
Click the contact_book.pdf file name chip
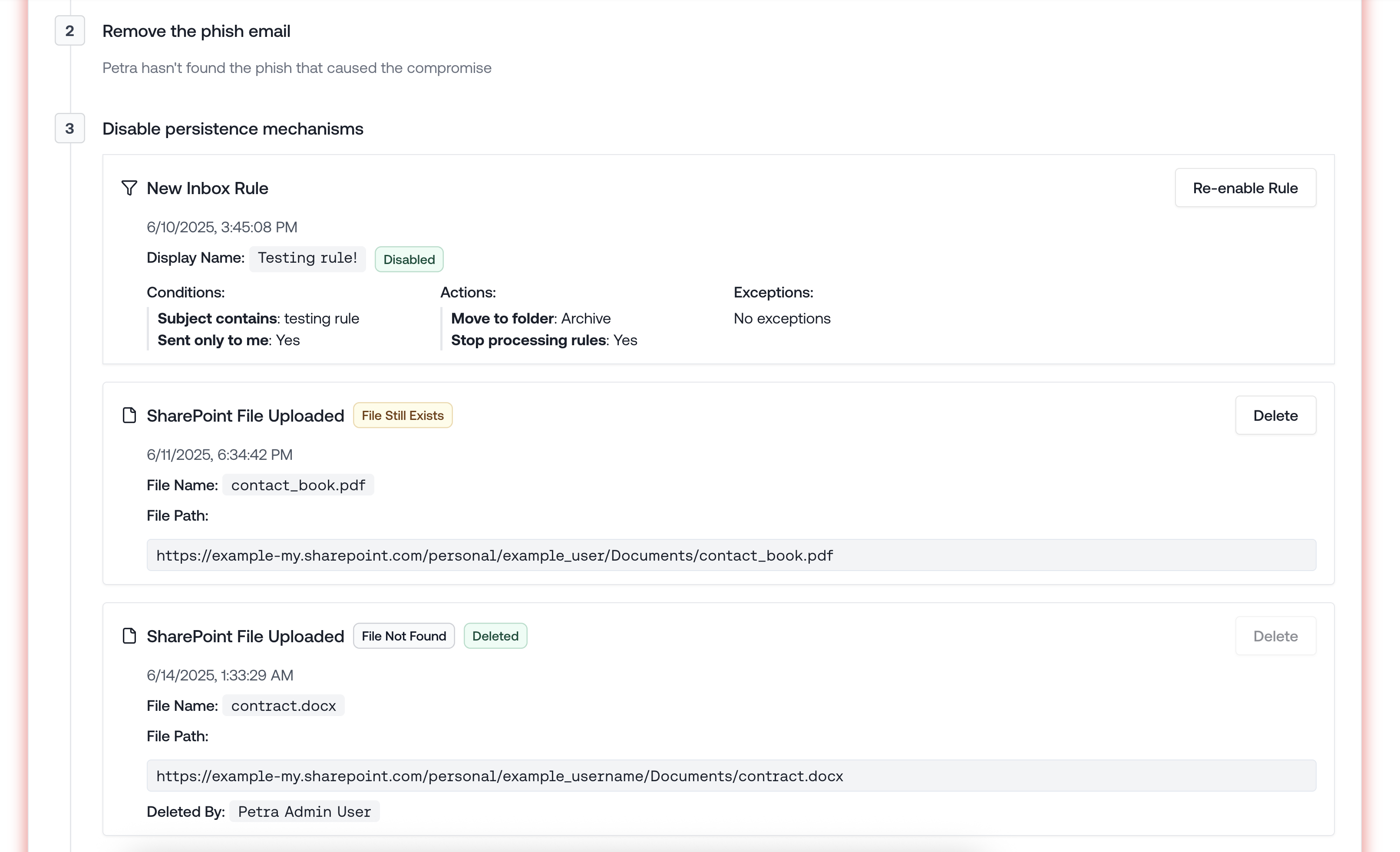click(298, 485)
